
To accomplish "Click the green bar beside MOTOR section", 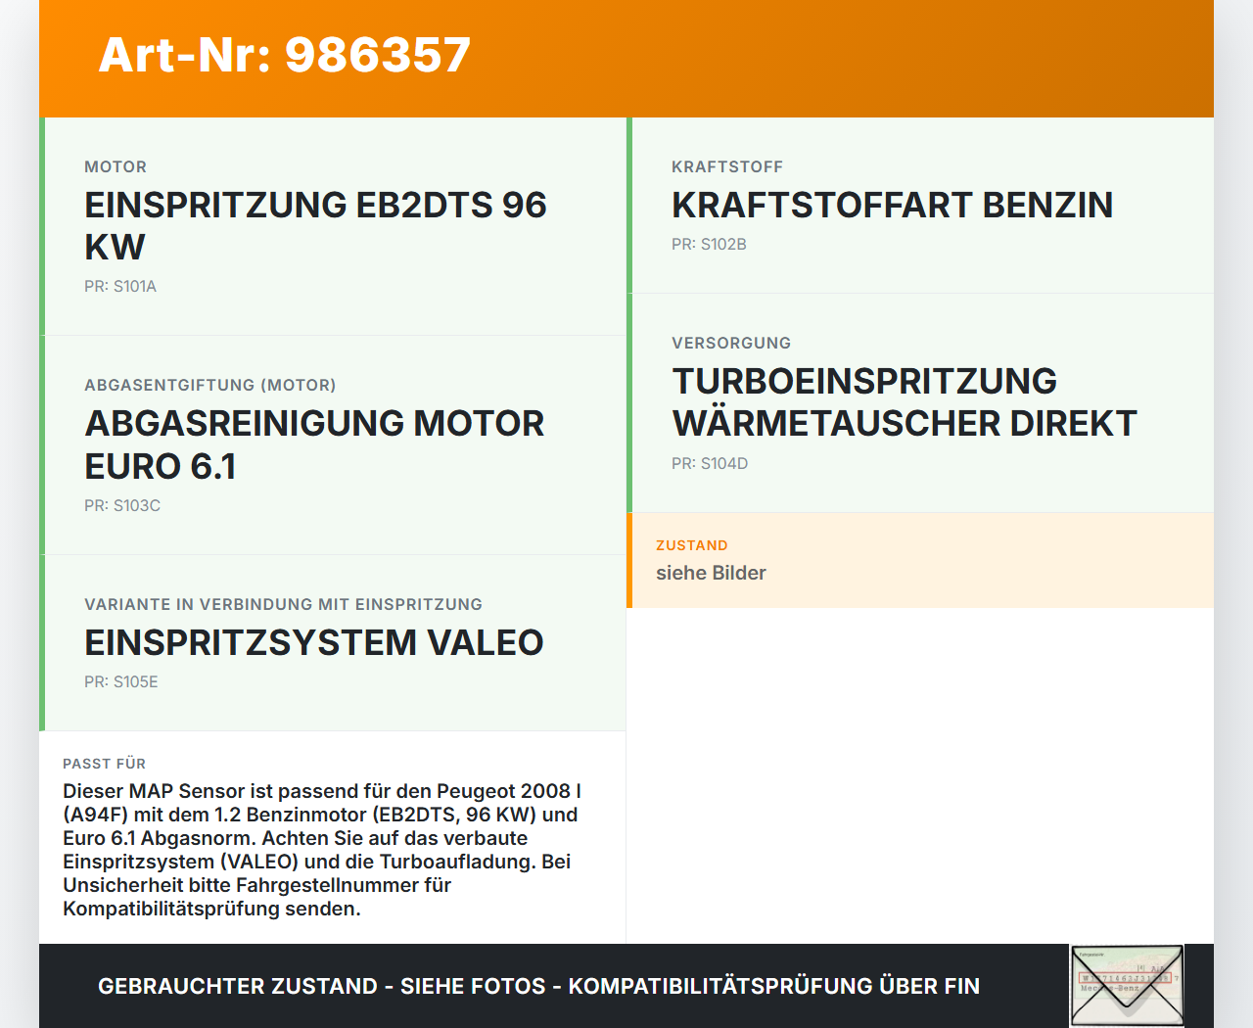I will tap(42, 225).
